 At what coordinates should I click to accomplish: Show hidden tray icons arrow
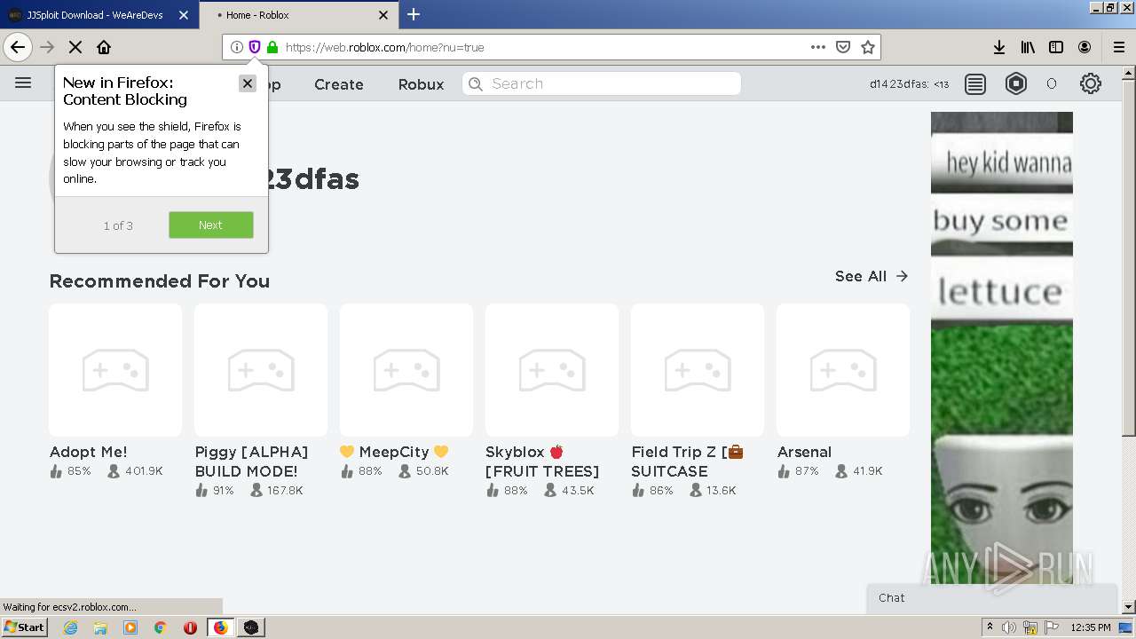[x=990, y=627]
